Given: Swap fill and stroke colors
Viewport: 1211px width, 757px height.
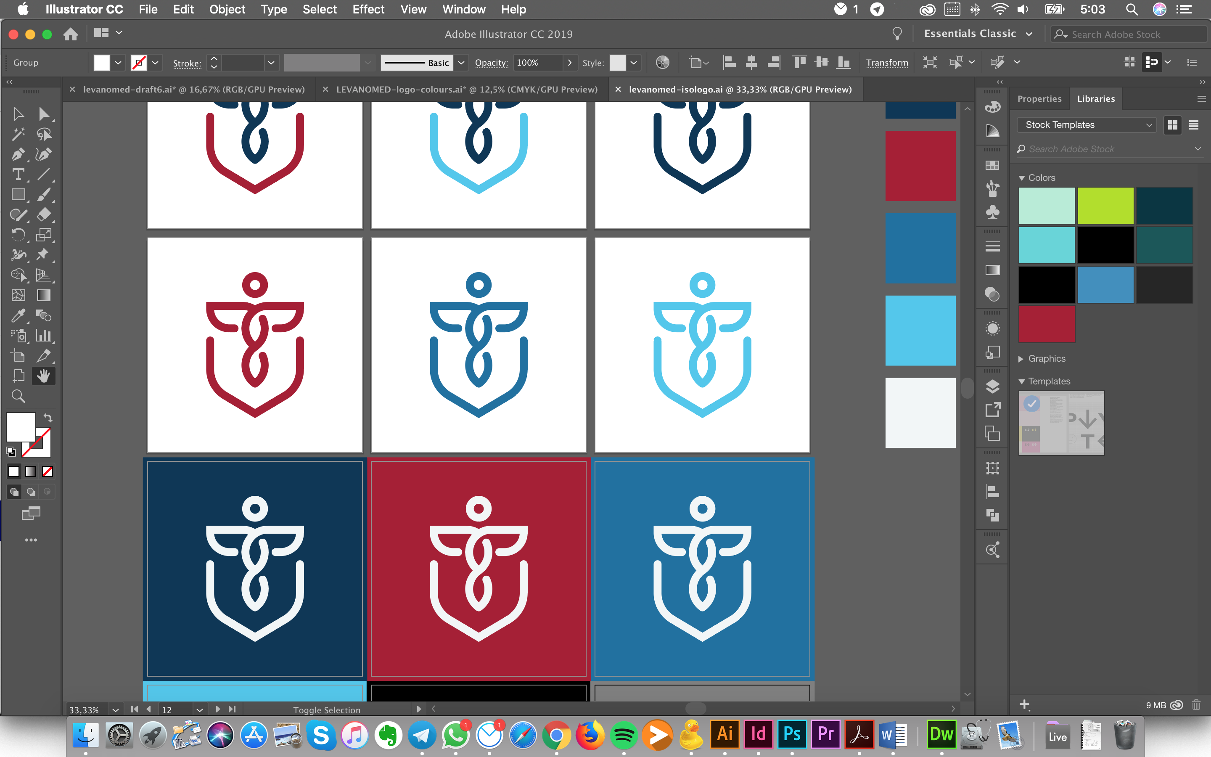Looking at the screenshot, I should click(48, 418).
